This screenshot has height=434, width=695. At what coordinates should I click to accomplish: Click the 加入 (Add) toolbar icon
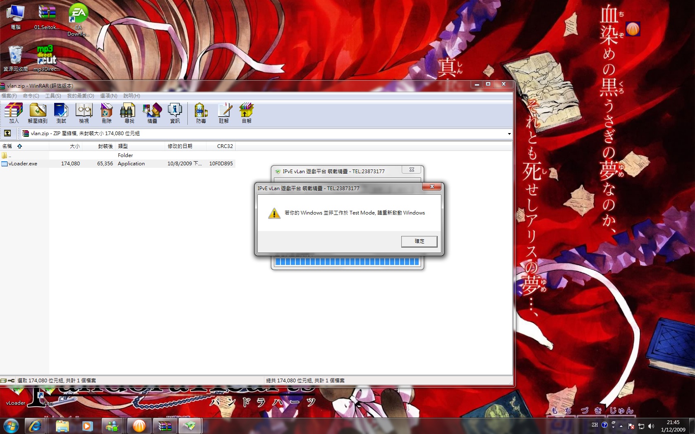click(14, 113)
